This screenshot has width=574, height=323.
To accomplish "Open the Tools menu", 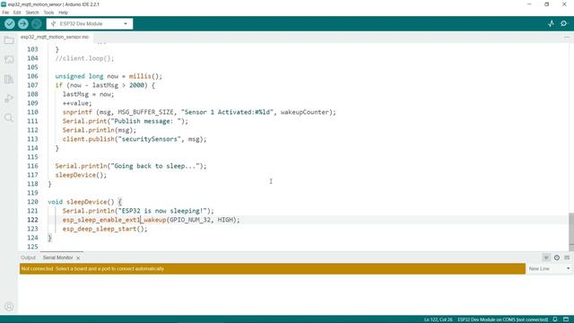I will pyautogui.click(x=48, y=13).
